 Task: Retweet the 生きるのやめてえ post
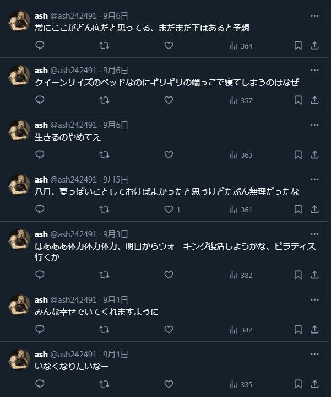pyautogui.click(x=104, y=155)
